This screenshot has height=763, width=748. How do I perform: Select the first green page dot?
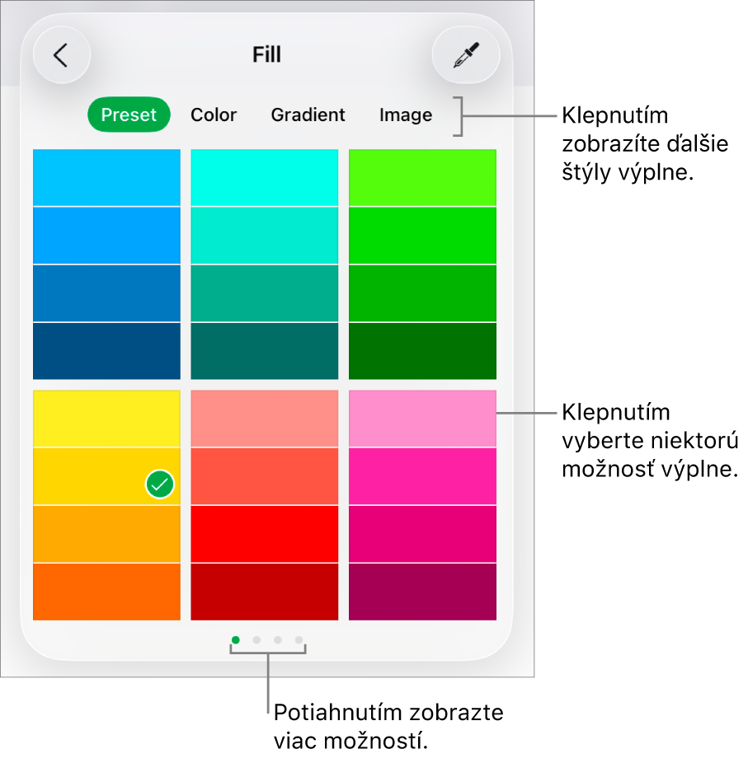coord(236,640)
